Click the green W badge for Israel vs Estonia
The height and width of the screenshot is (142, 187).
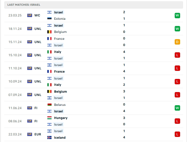177,16
